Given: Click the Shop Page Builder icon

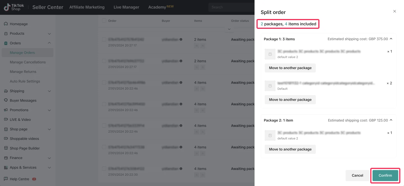Looking at the screenshot, I should pyautogui.click(x=6, y=148).
